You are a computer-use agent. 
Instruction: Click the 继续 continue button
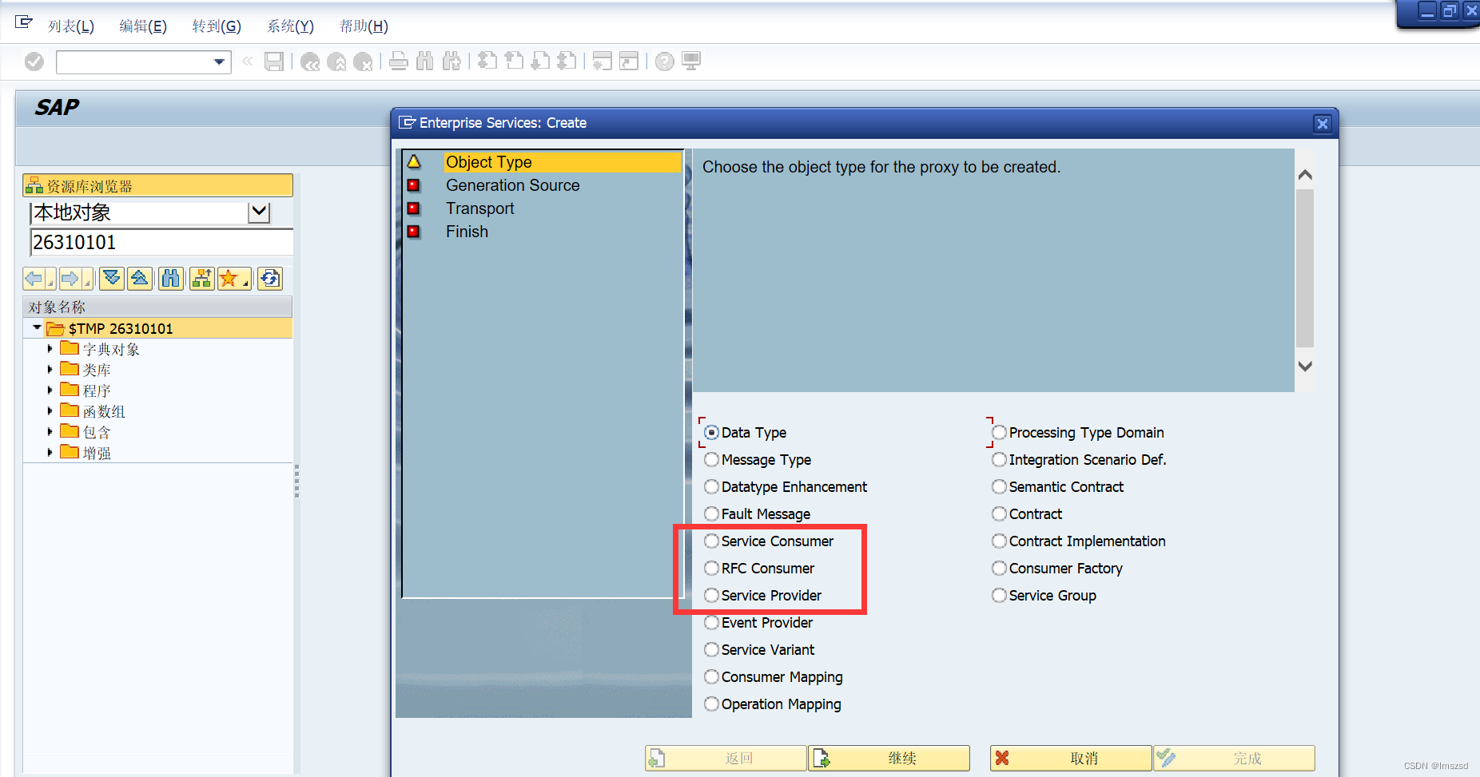(x=889, y=758)
